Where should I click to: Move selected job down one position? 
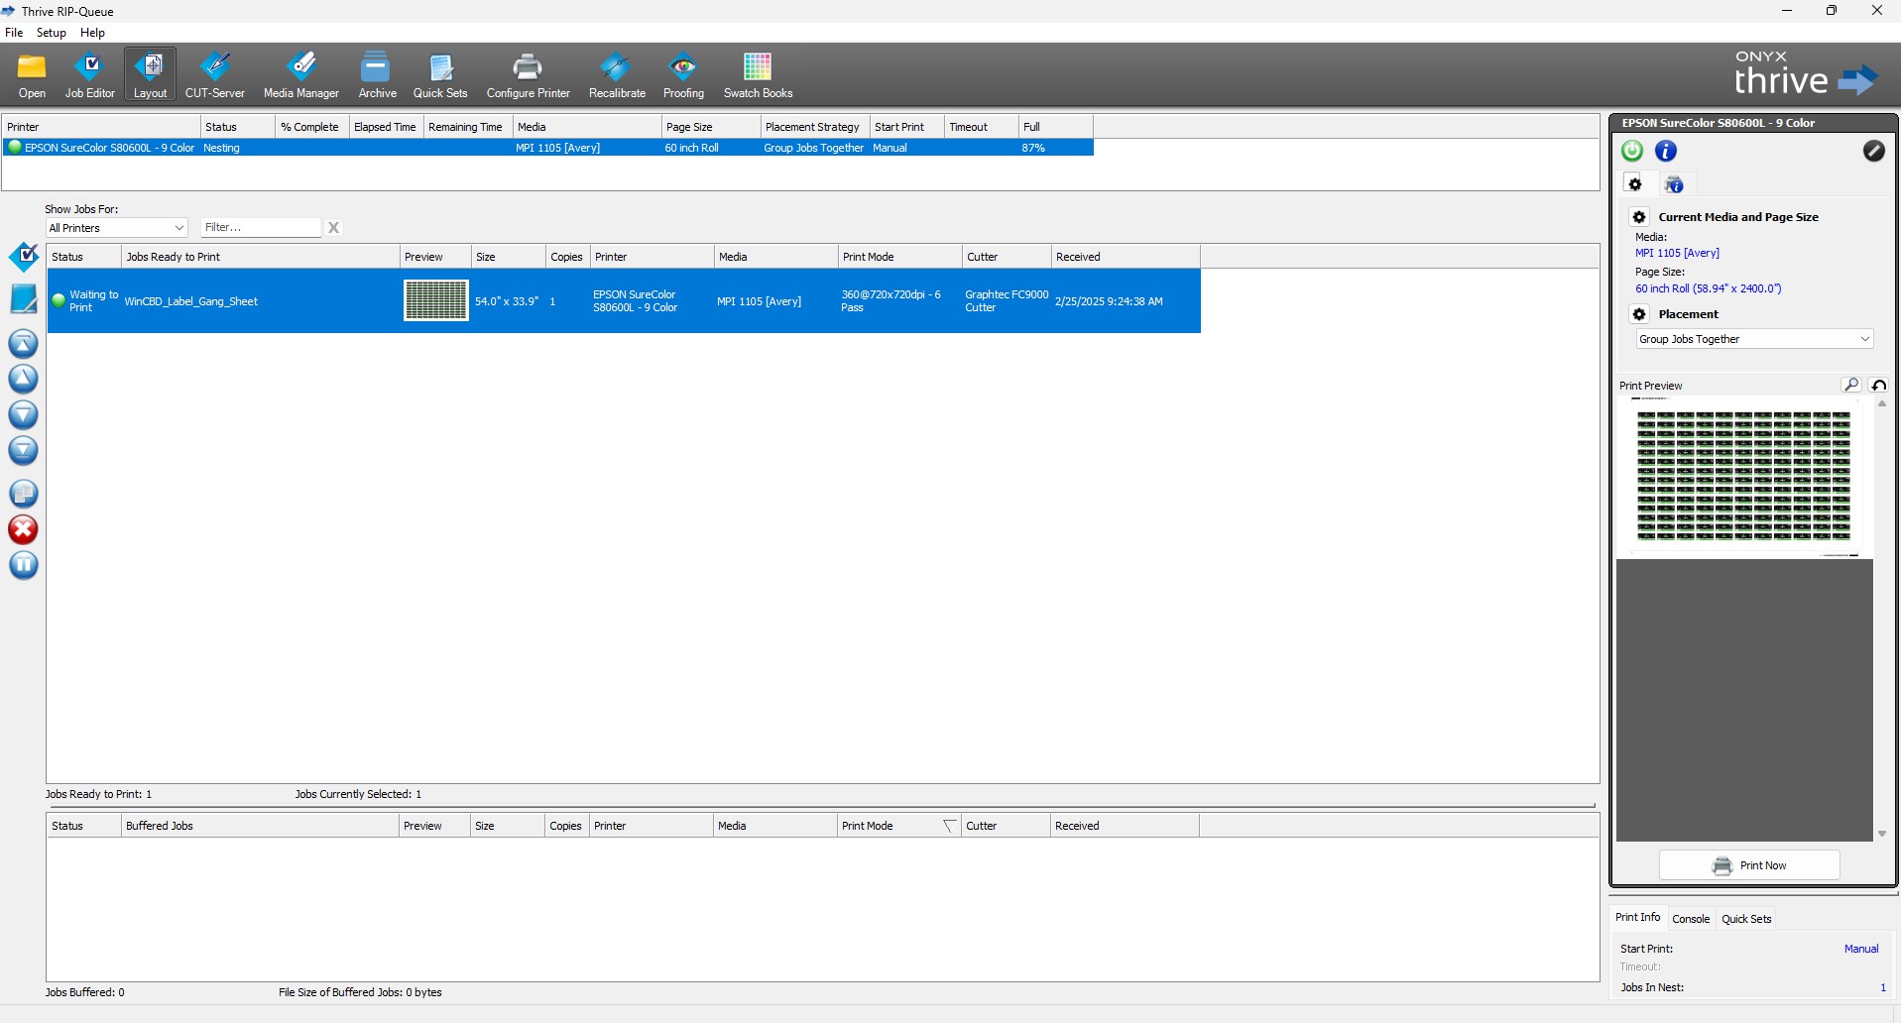(x=24, y=414)
